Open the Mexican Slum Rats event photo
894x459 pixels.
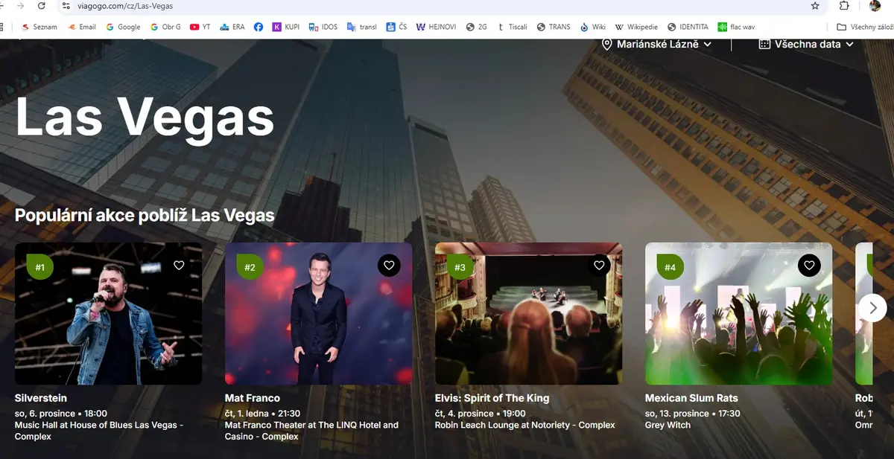738,313
